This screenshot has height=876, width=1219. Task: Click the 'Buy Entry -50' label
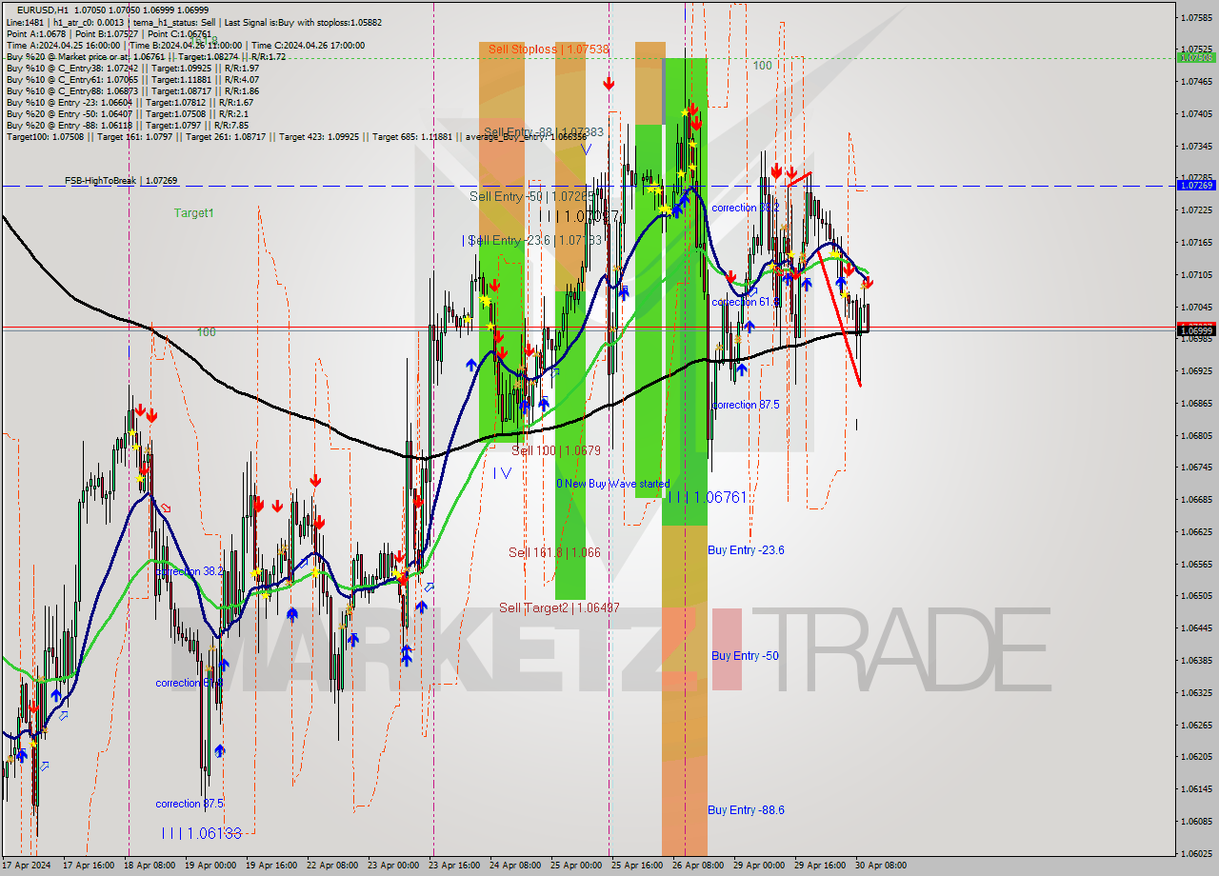[745, 656]
